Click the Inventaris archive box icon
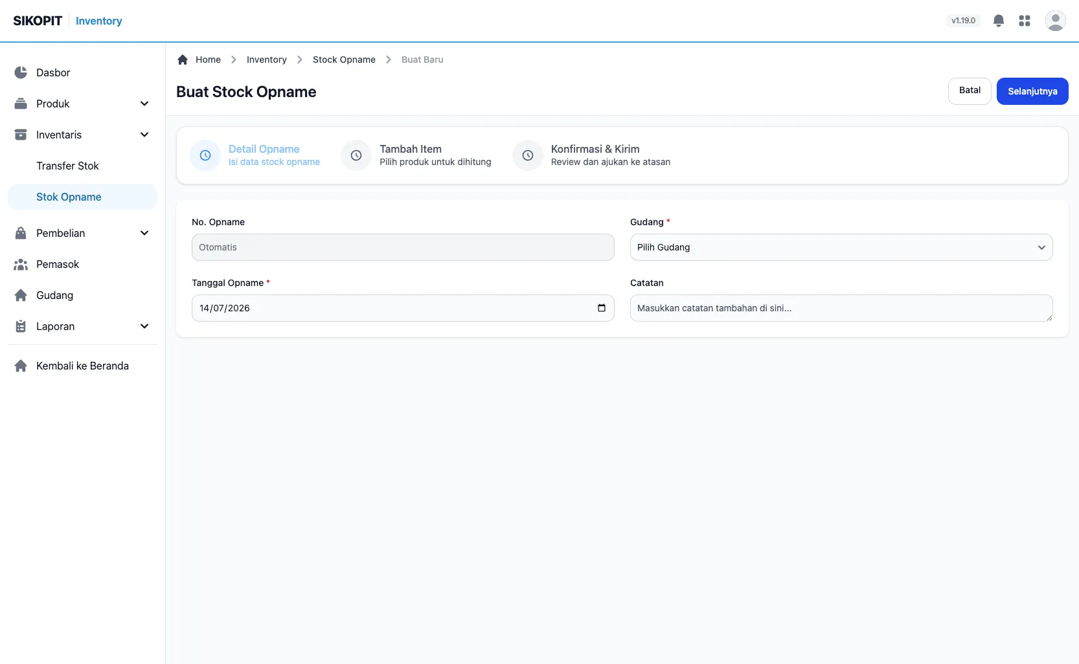The image size is (1079, 664). click(x=21, y=135)
